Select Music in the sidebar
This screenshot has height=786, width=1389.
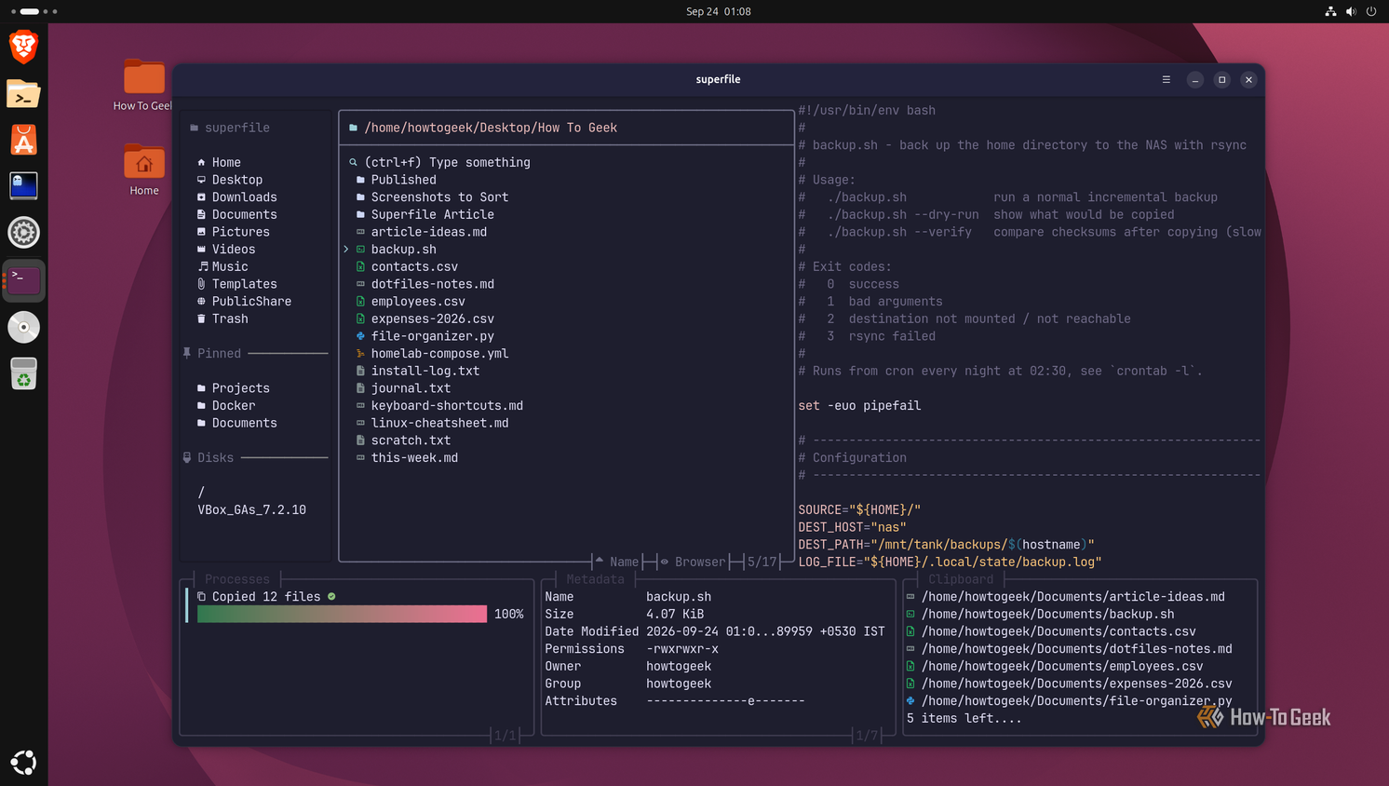pos(230,266)
